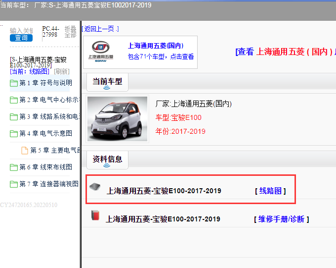
Task: Open folder icon for 第 7 章 连接器端视图
Action: pyautogui.click(x=14, y=184)
